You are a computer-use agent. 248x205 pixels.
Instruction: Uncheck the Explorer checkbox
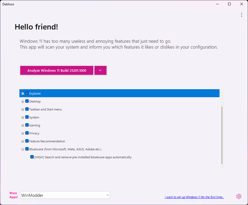click(x=27, y=93)
